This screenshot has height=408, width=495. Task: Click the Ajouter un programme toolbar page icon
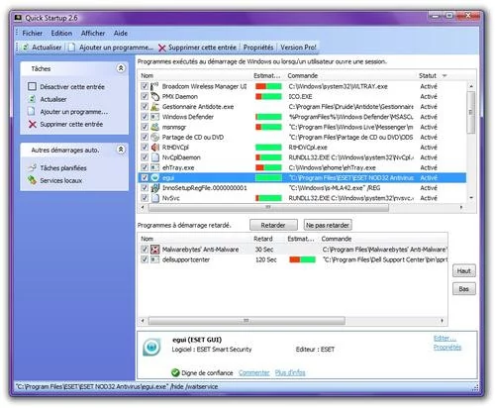71,48
